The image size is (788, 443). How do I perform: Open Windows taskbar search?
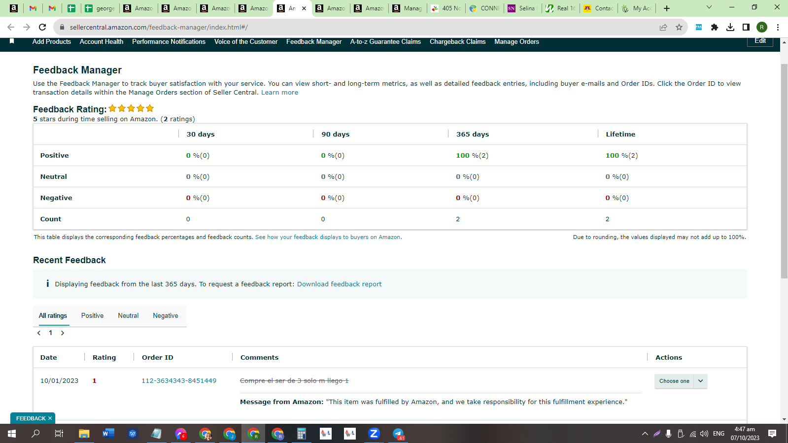tap(35, 434)
